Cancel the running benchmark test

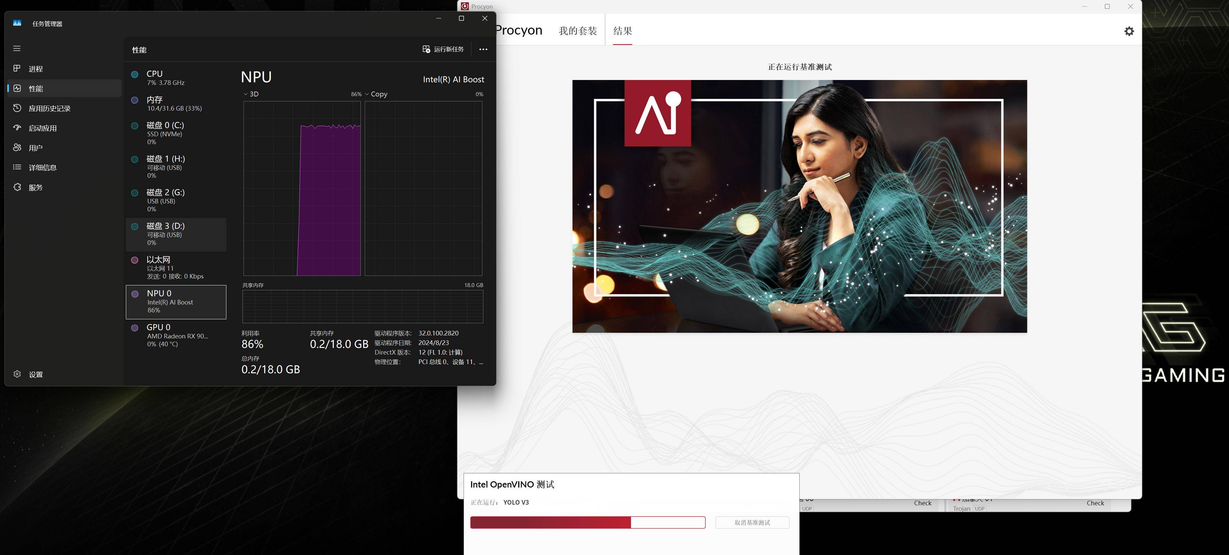pyautogui.click(x=752, y=523)
